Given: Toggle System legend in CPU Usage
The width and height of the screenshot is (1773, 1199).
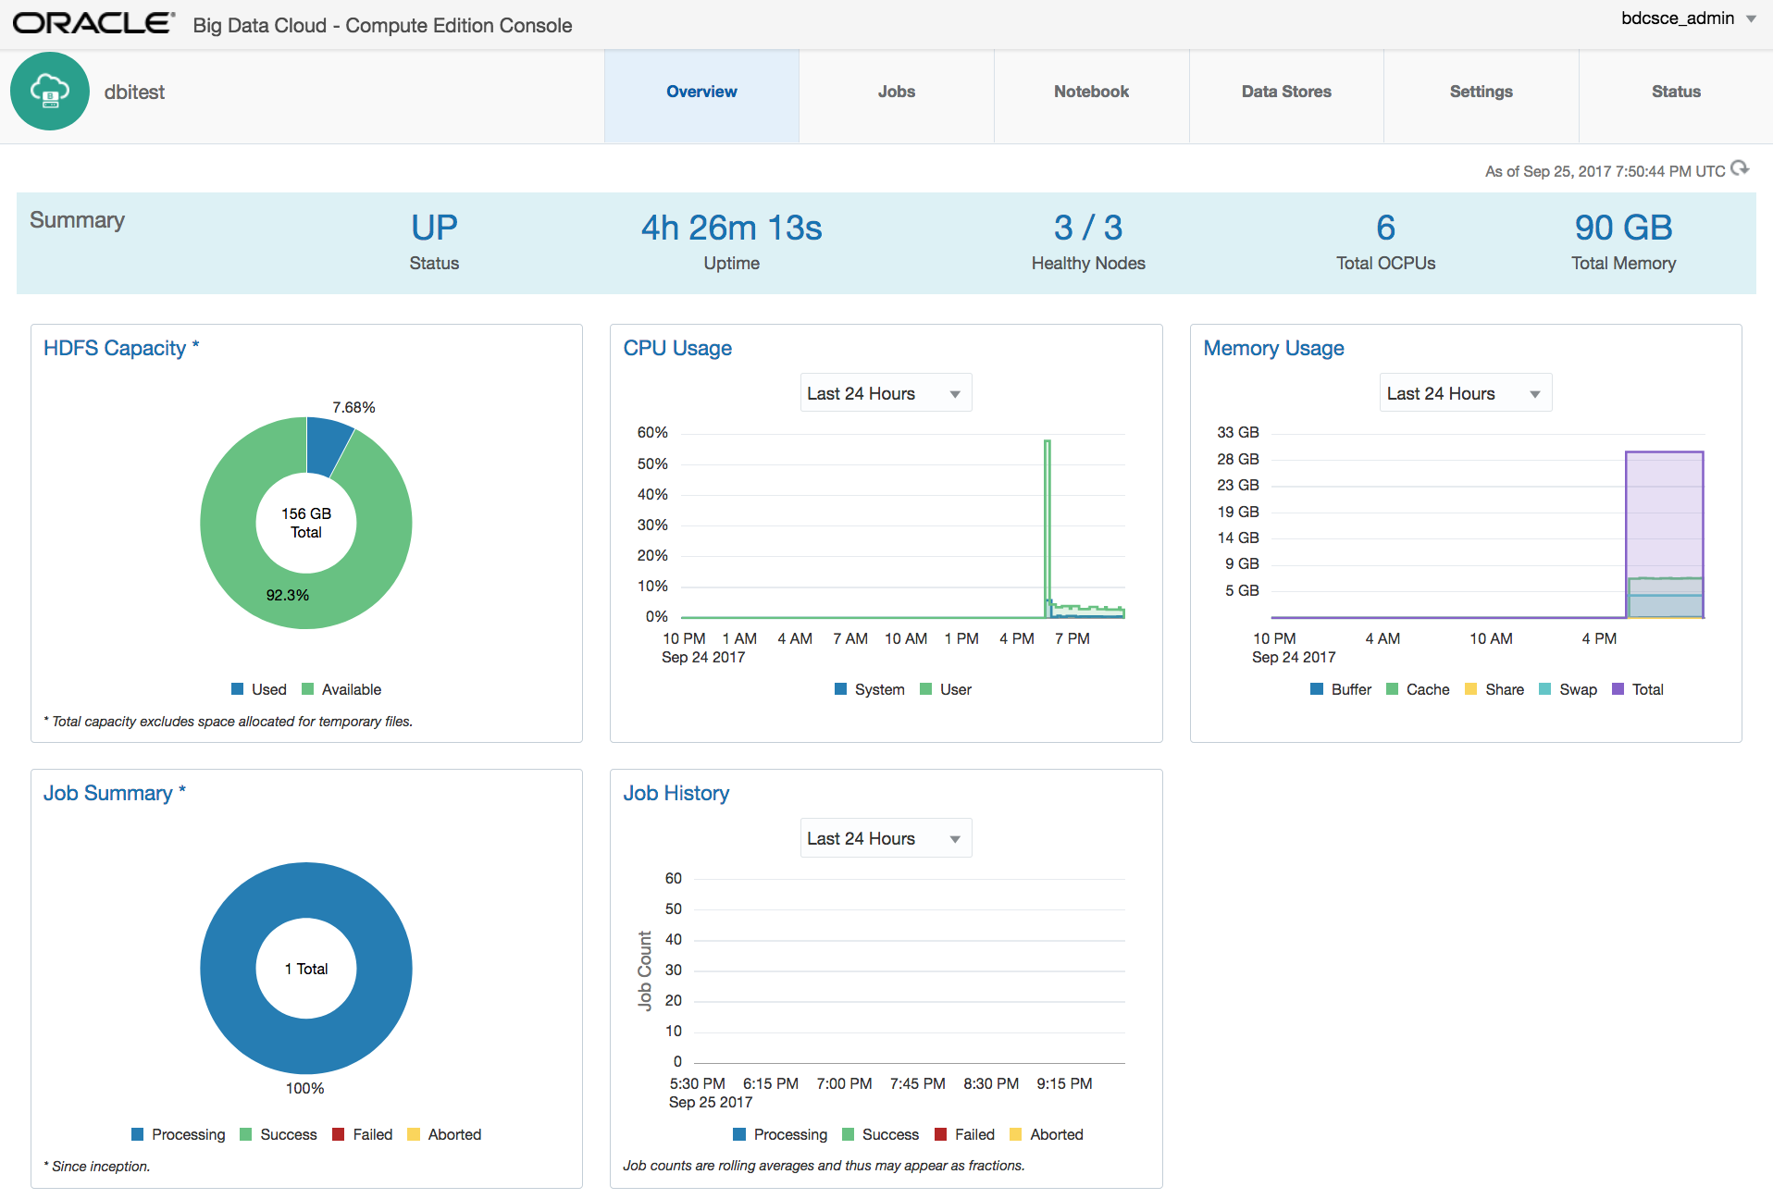Looking at the screenshot, I should coord(870,689).
